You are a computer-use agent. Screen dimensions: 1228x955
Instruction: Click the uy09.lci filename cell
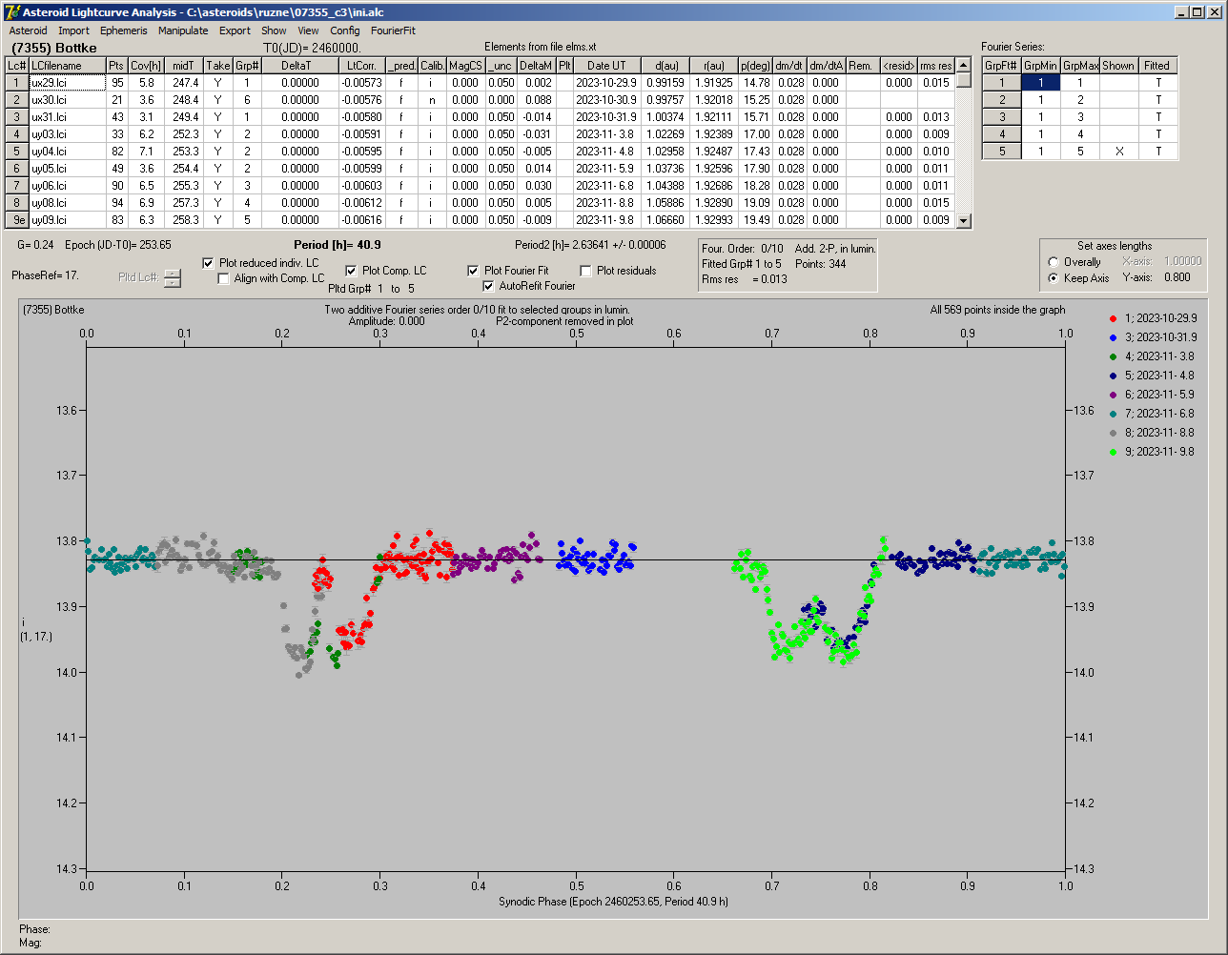(x=67, y=220)
